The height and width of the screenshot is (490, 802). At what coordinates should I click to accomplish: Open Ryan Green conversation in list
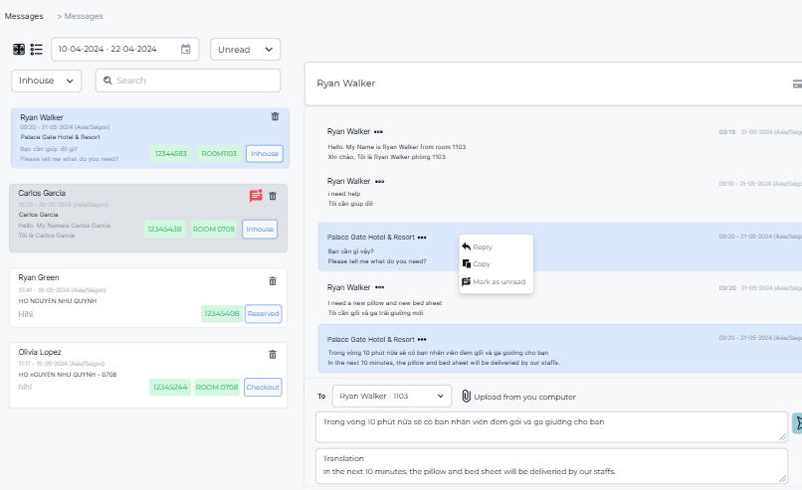tap(148, 298)
